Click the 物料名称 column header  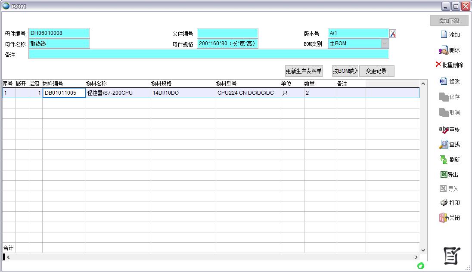click(x=96, y=83)
